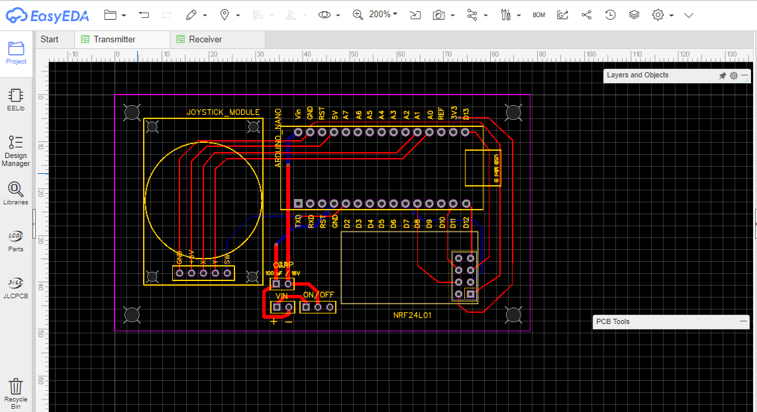
Task: Expand the camera Preview dropdown arrow
Action: (452, 15)
